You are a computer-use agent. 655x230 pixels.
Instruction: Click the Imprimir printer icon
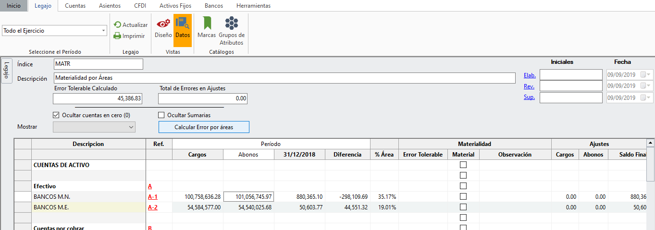pyautogui.click(x=117, y=36)
